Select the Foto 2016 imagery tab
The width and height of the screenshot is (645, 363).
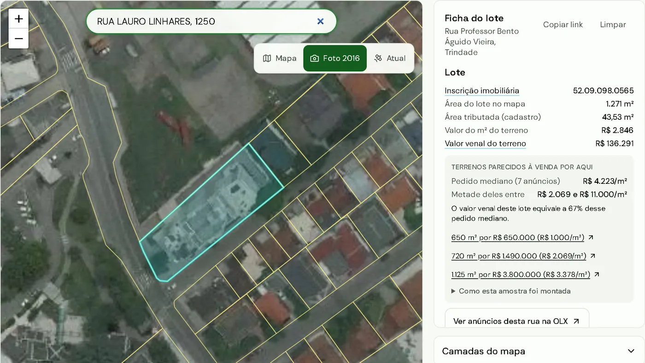click(x=335, y=58)
